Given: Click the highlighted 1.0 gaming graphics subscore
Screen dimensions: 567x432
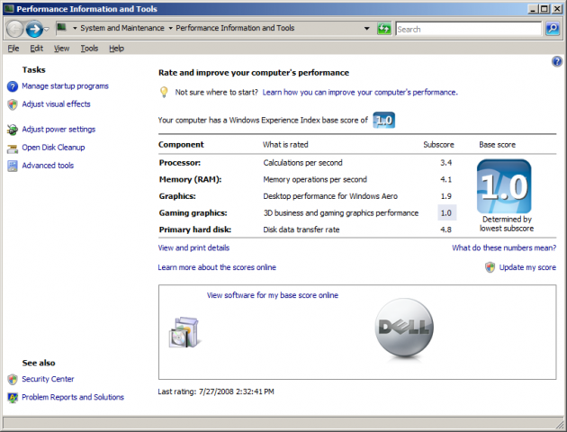Looking at the screenshot, I should pos(446,213).
